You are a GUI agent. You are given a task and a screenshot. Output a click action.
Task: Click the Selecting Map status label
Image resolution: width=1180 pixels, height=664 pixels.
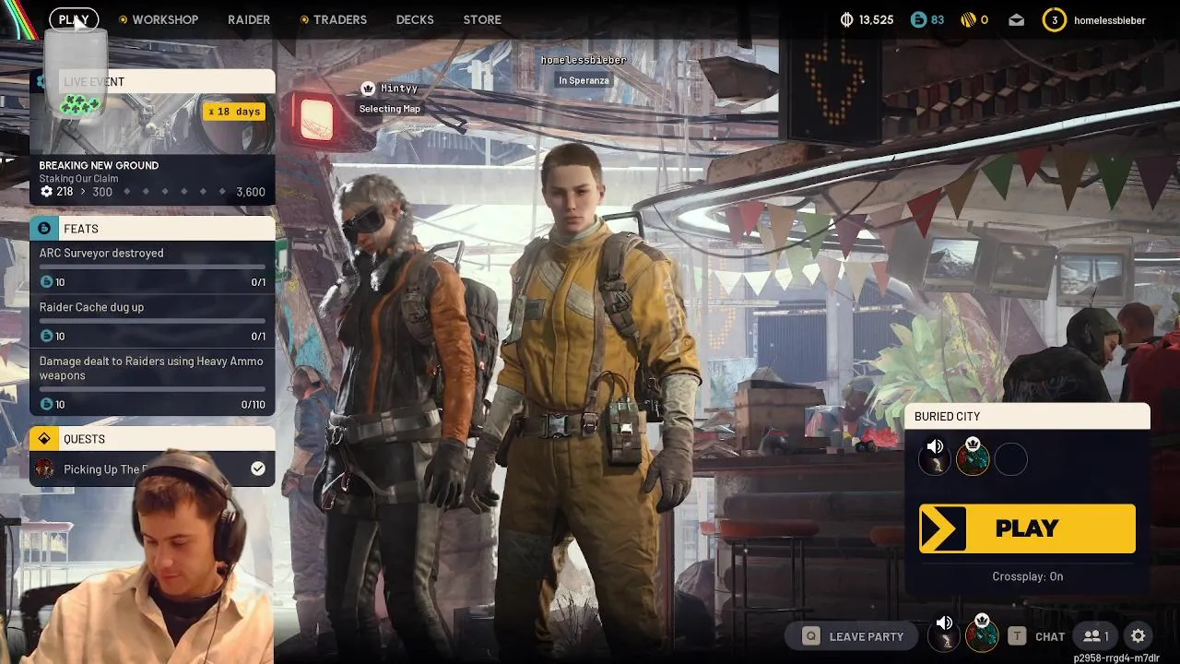(x=390, y=109)
